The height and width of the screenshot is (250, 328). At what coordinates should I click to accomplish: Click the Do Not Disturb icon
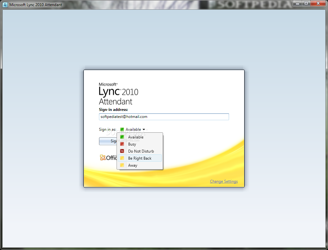122,151
